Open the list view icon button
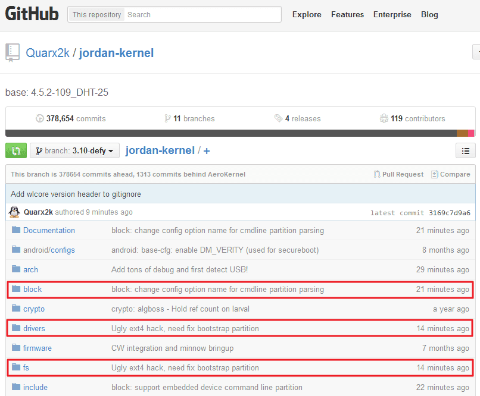Screen dimensions: 480x396 (x=465, y=150)
